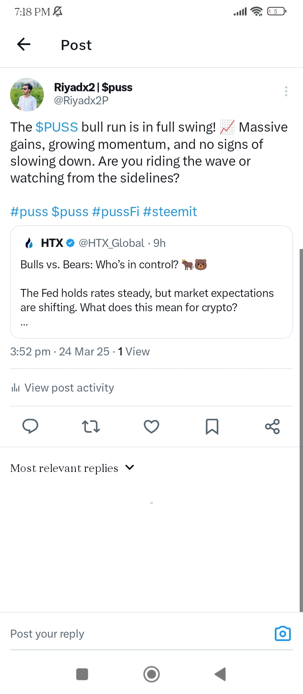This screenshot has width=303, height=694.
Task: Tap the back arrow icon
Action: [24, 44]
